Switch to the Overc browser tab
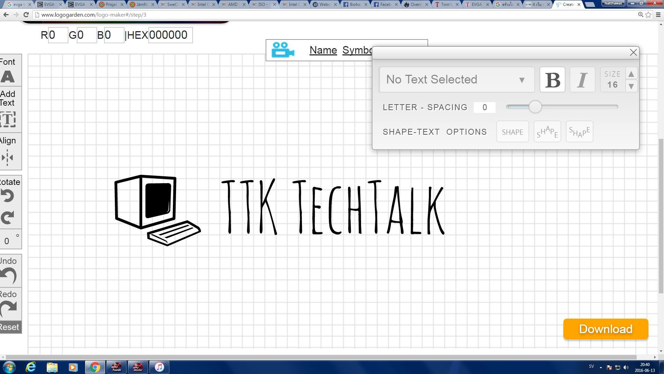 pos(416,5)
